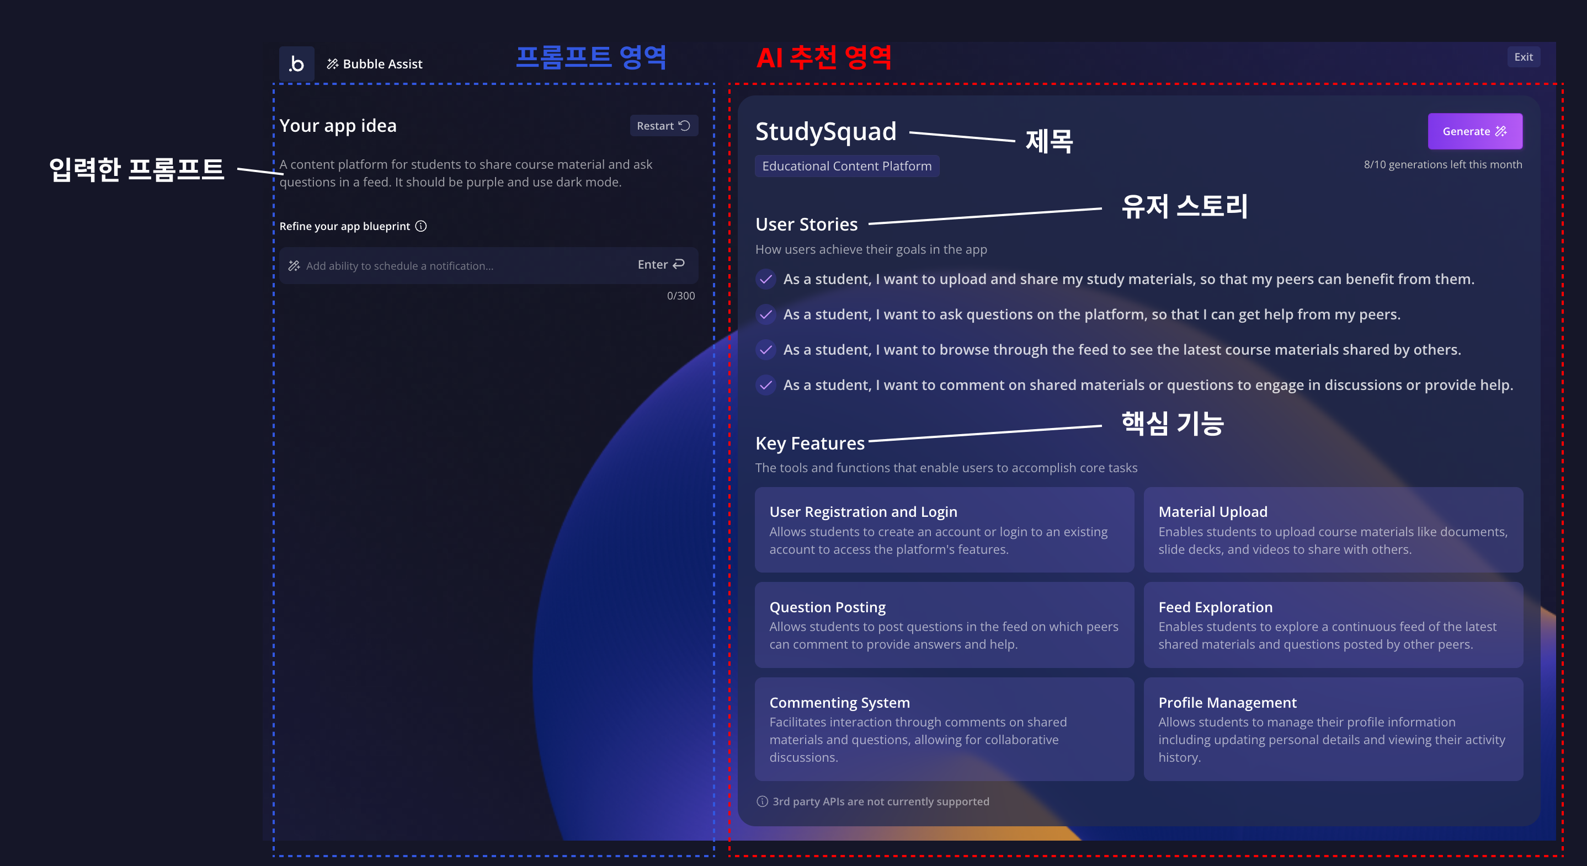Toggle the ask questions user story checkbox

pos(766,315)
